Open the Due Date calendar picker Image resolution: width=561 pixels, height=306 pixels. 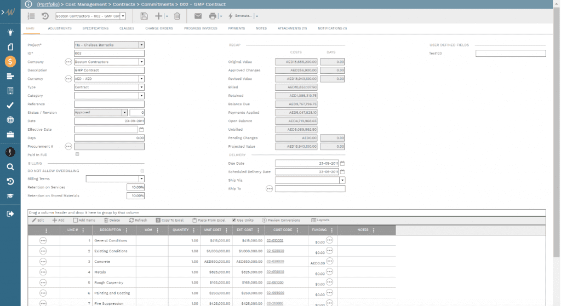pos(342,163)
